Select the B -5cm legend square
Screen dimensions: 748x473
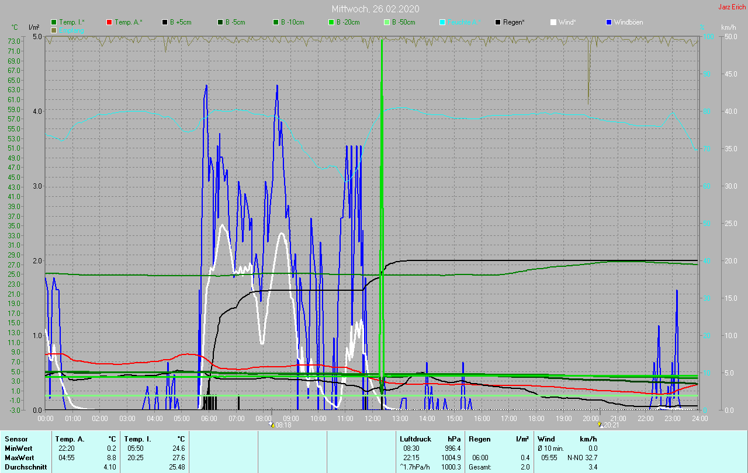tap(220, 22)
